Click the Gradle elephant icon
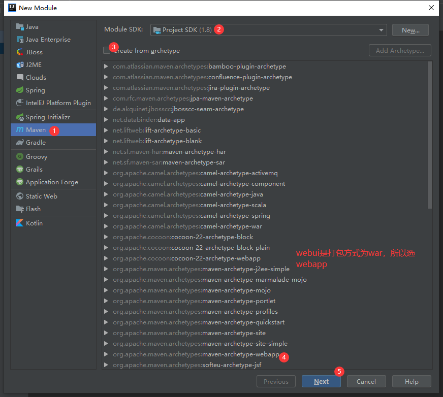The image size is (443, 397). pos(20,143)
